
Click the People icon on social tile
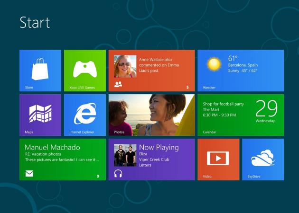click(118, 85)
